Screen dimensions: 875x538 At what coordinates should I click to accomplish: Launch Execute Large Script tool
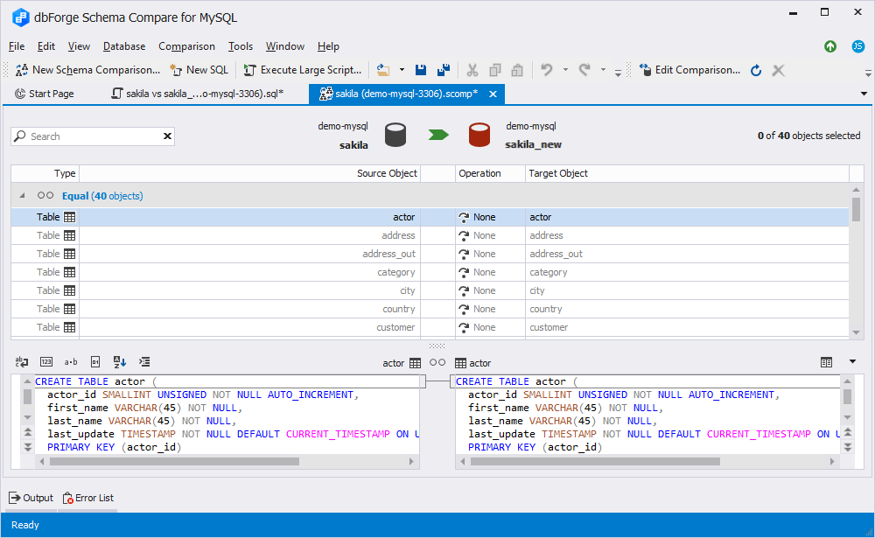[x=303, y=70]
